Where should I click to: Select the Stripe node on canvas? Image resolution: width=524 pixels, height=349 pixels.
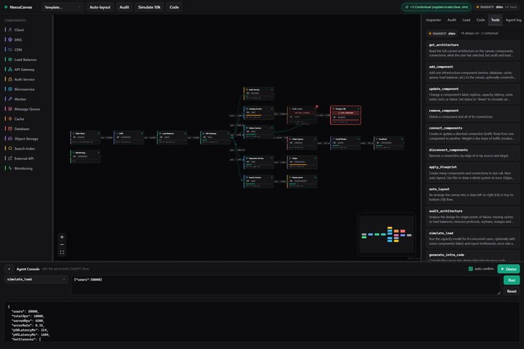[302, 162]
